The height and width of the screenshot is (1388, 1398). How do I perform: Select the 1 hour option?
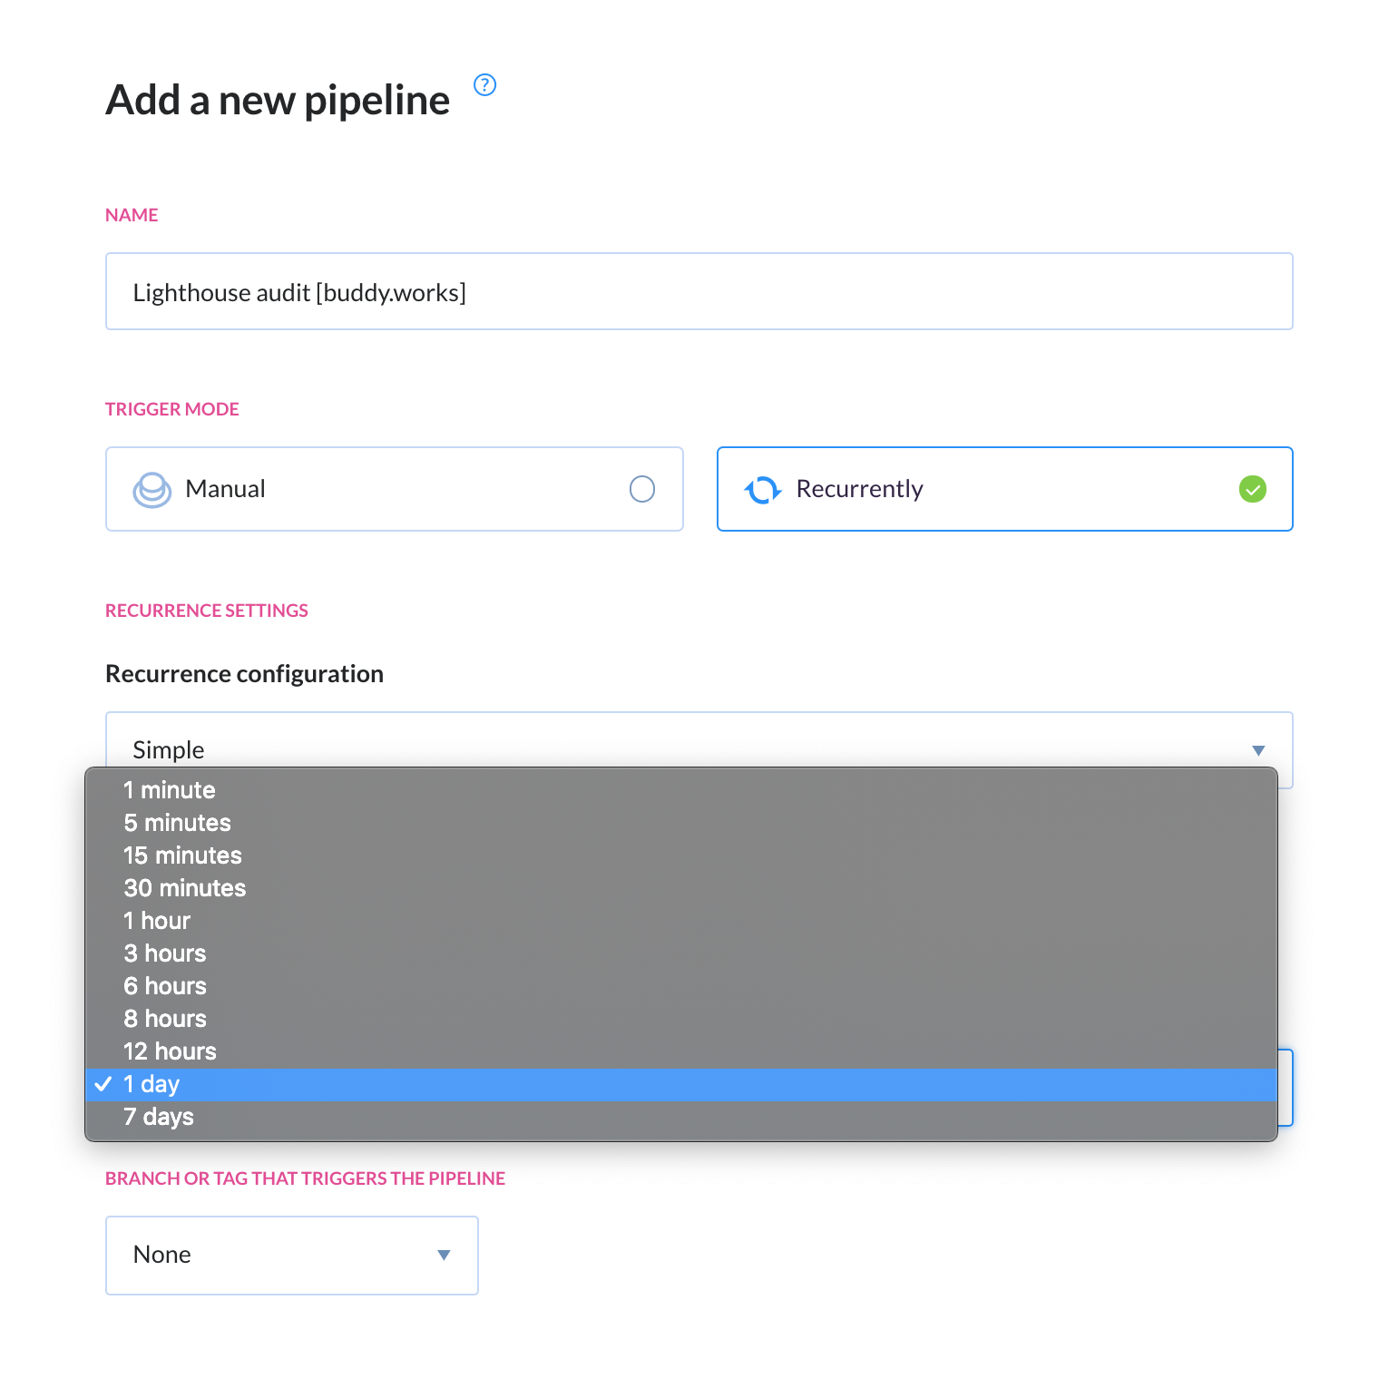[681, 921]
